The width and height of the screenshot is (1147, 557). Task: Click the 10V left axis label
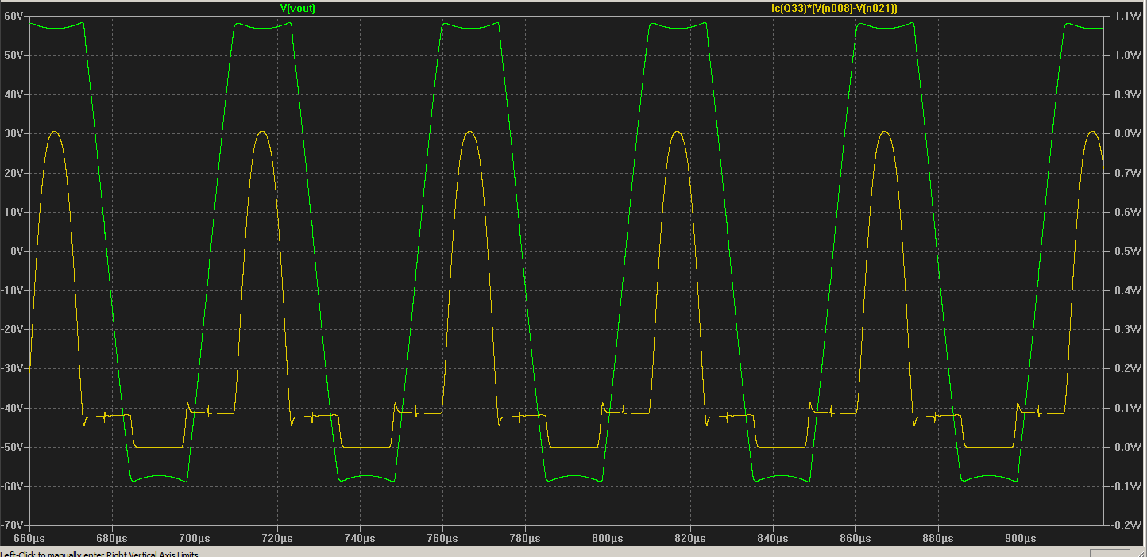[16, 212]
